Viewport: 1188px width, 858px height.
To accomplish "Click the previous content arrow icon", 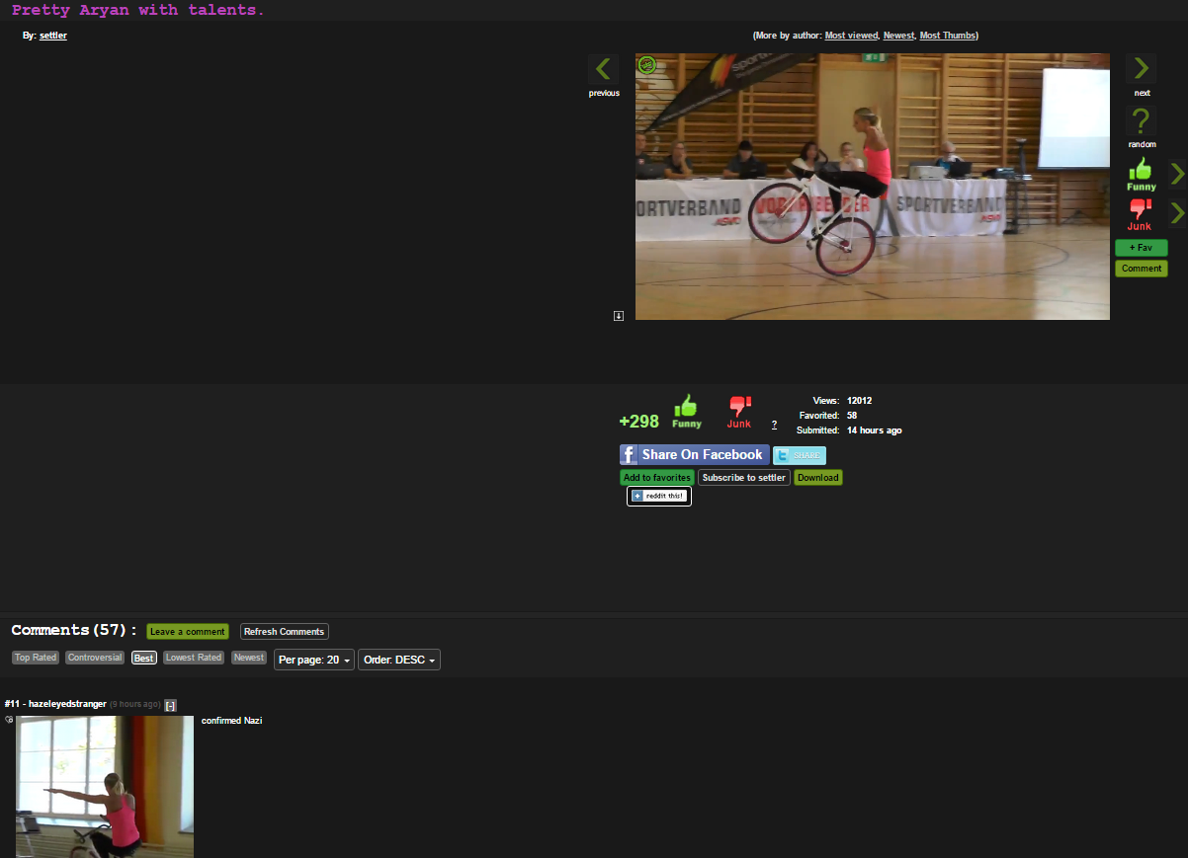I will click(603, 69).
